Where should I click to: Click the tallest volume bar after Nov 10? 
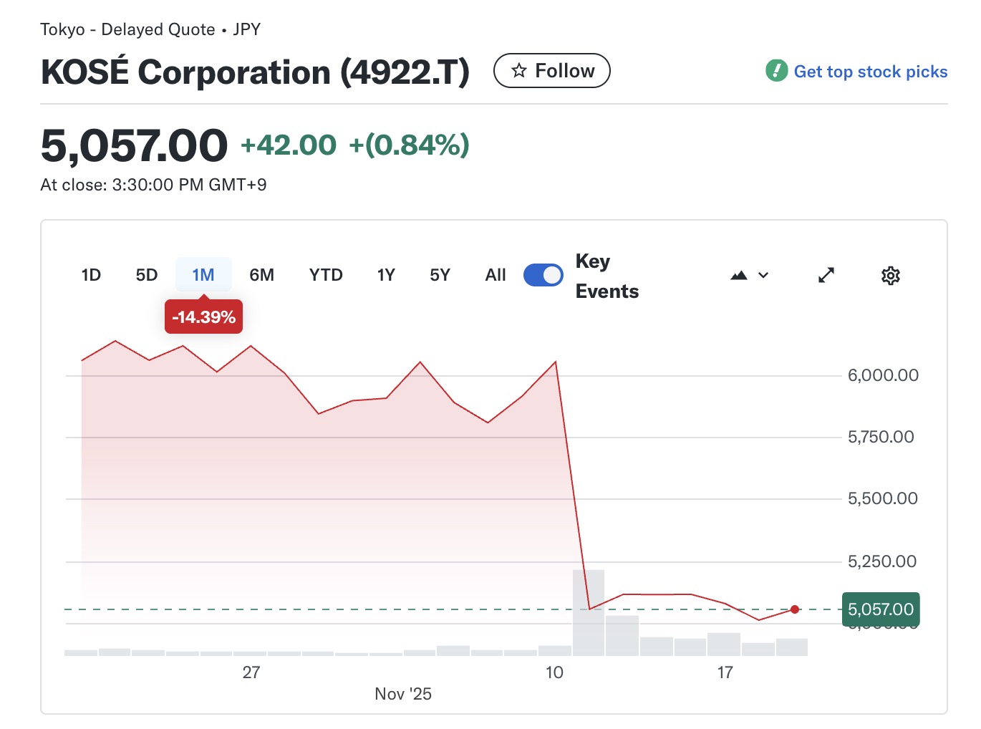tap(589, 613)
